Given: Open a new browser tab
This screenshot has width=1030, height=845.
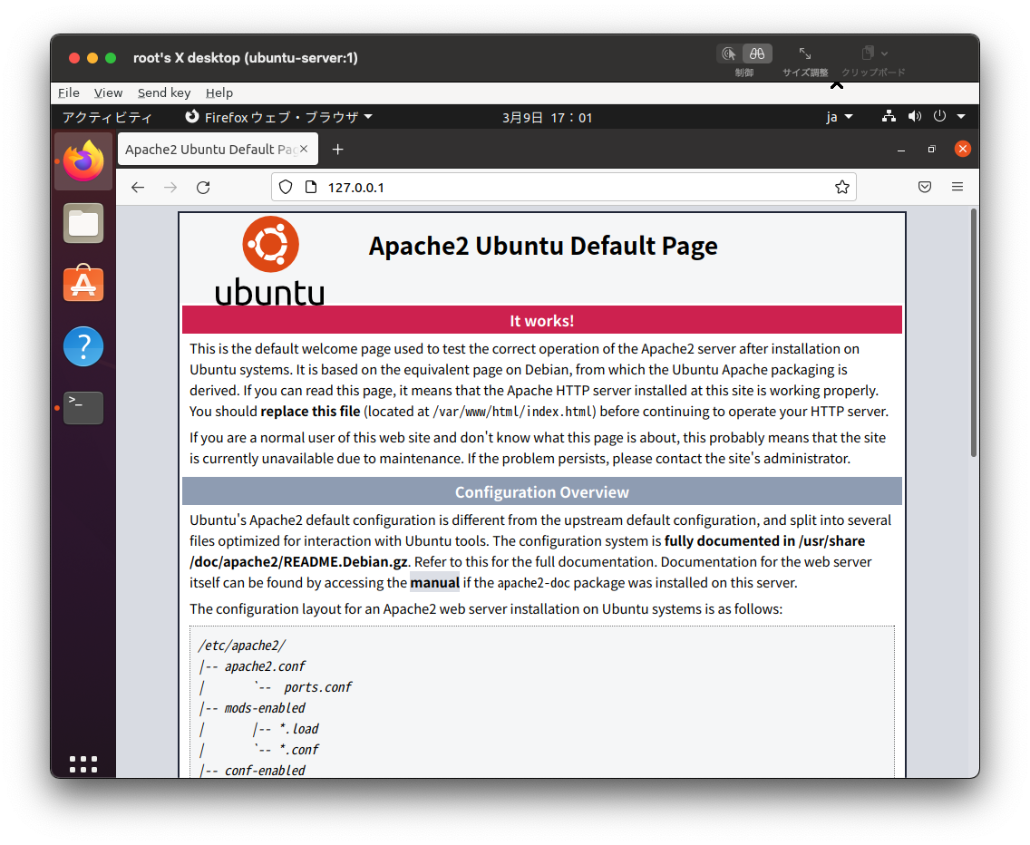Looking at the screenshot, I should 337,150.
